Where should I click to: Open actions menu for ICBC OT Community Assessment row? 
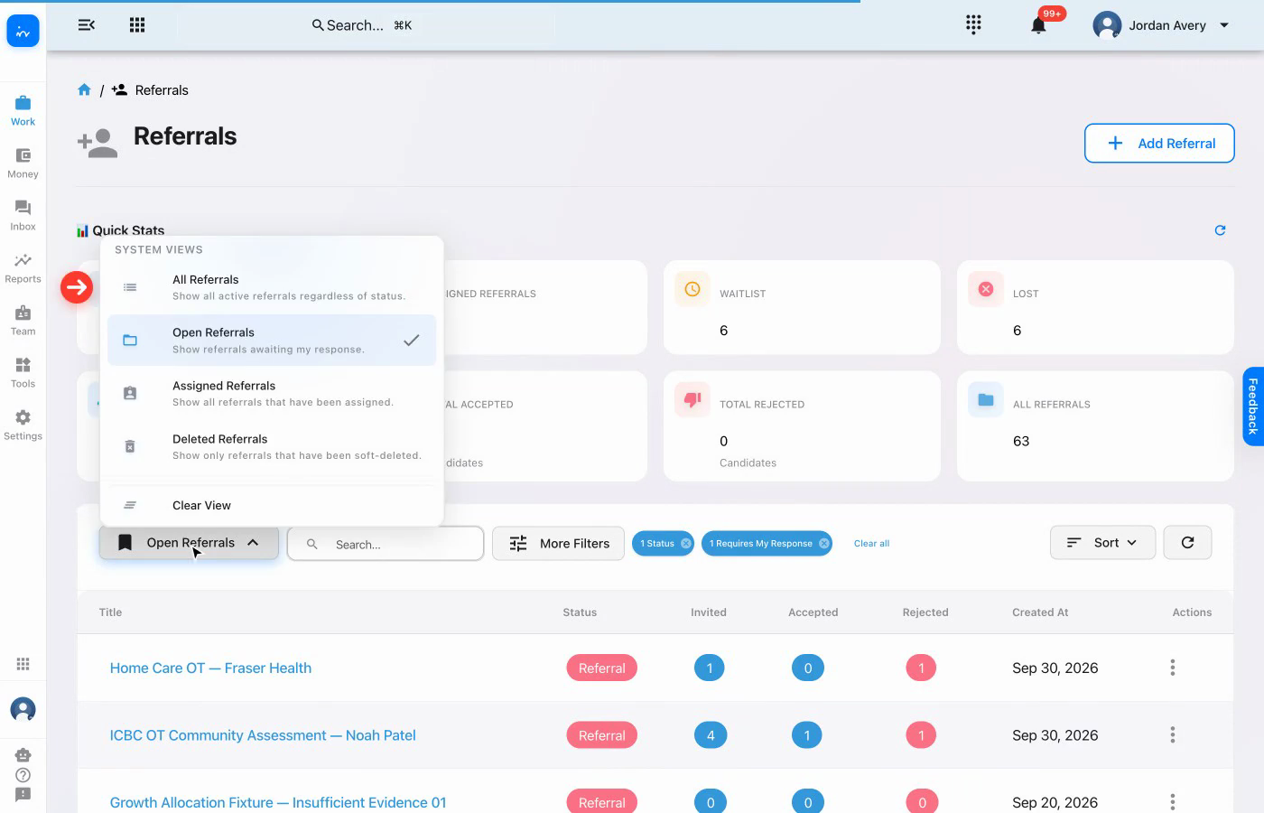coord(1173,735)
